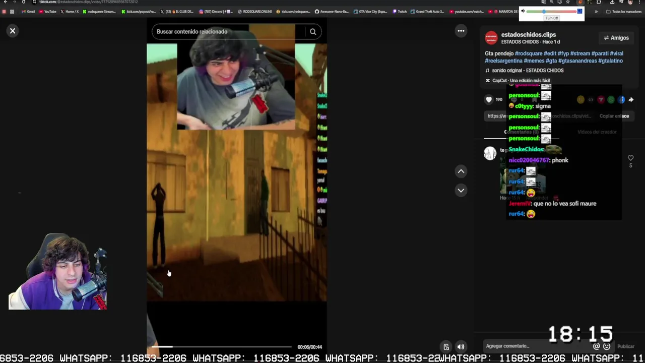Open the Gmail bookmark

click(x=29, y=12)
